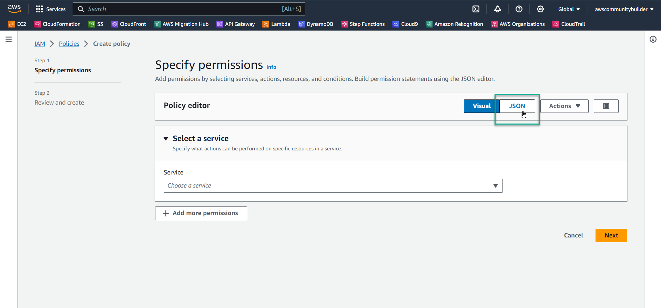Go to Policies breadcrumb link
The height and width of the screenshot is (308, 661).
(69, 44)
